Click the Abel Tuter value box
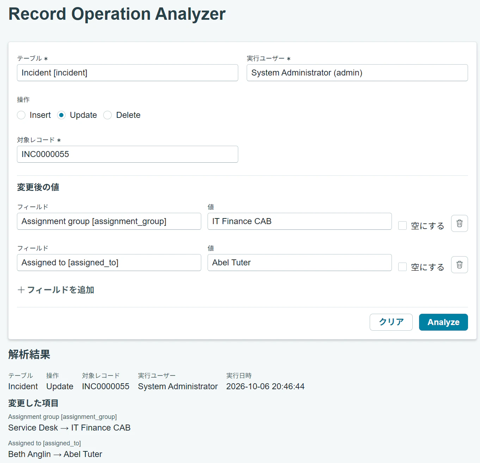Screen dimensions: 480x463 [x=300, y=263]
